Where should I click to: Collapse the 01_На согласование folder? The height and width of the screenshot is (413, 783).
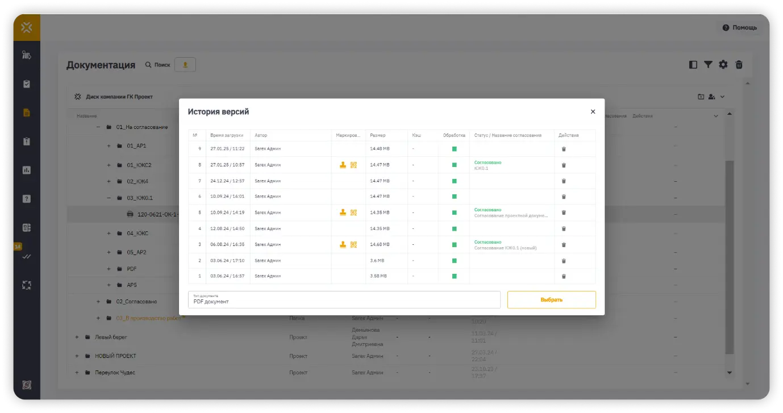tap(98, 127)
